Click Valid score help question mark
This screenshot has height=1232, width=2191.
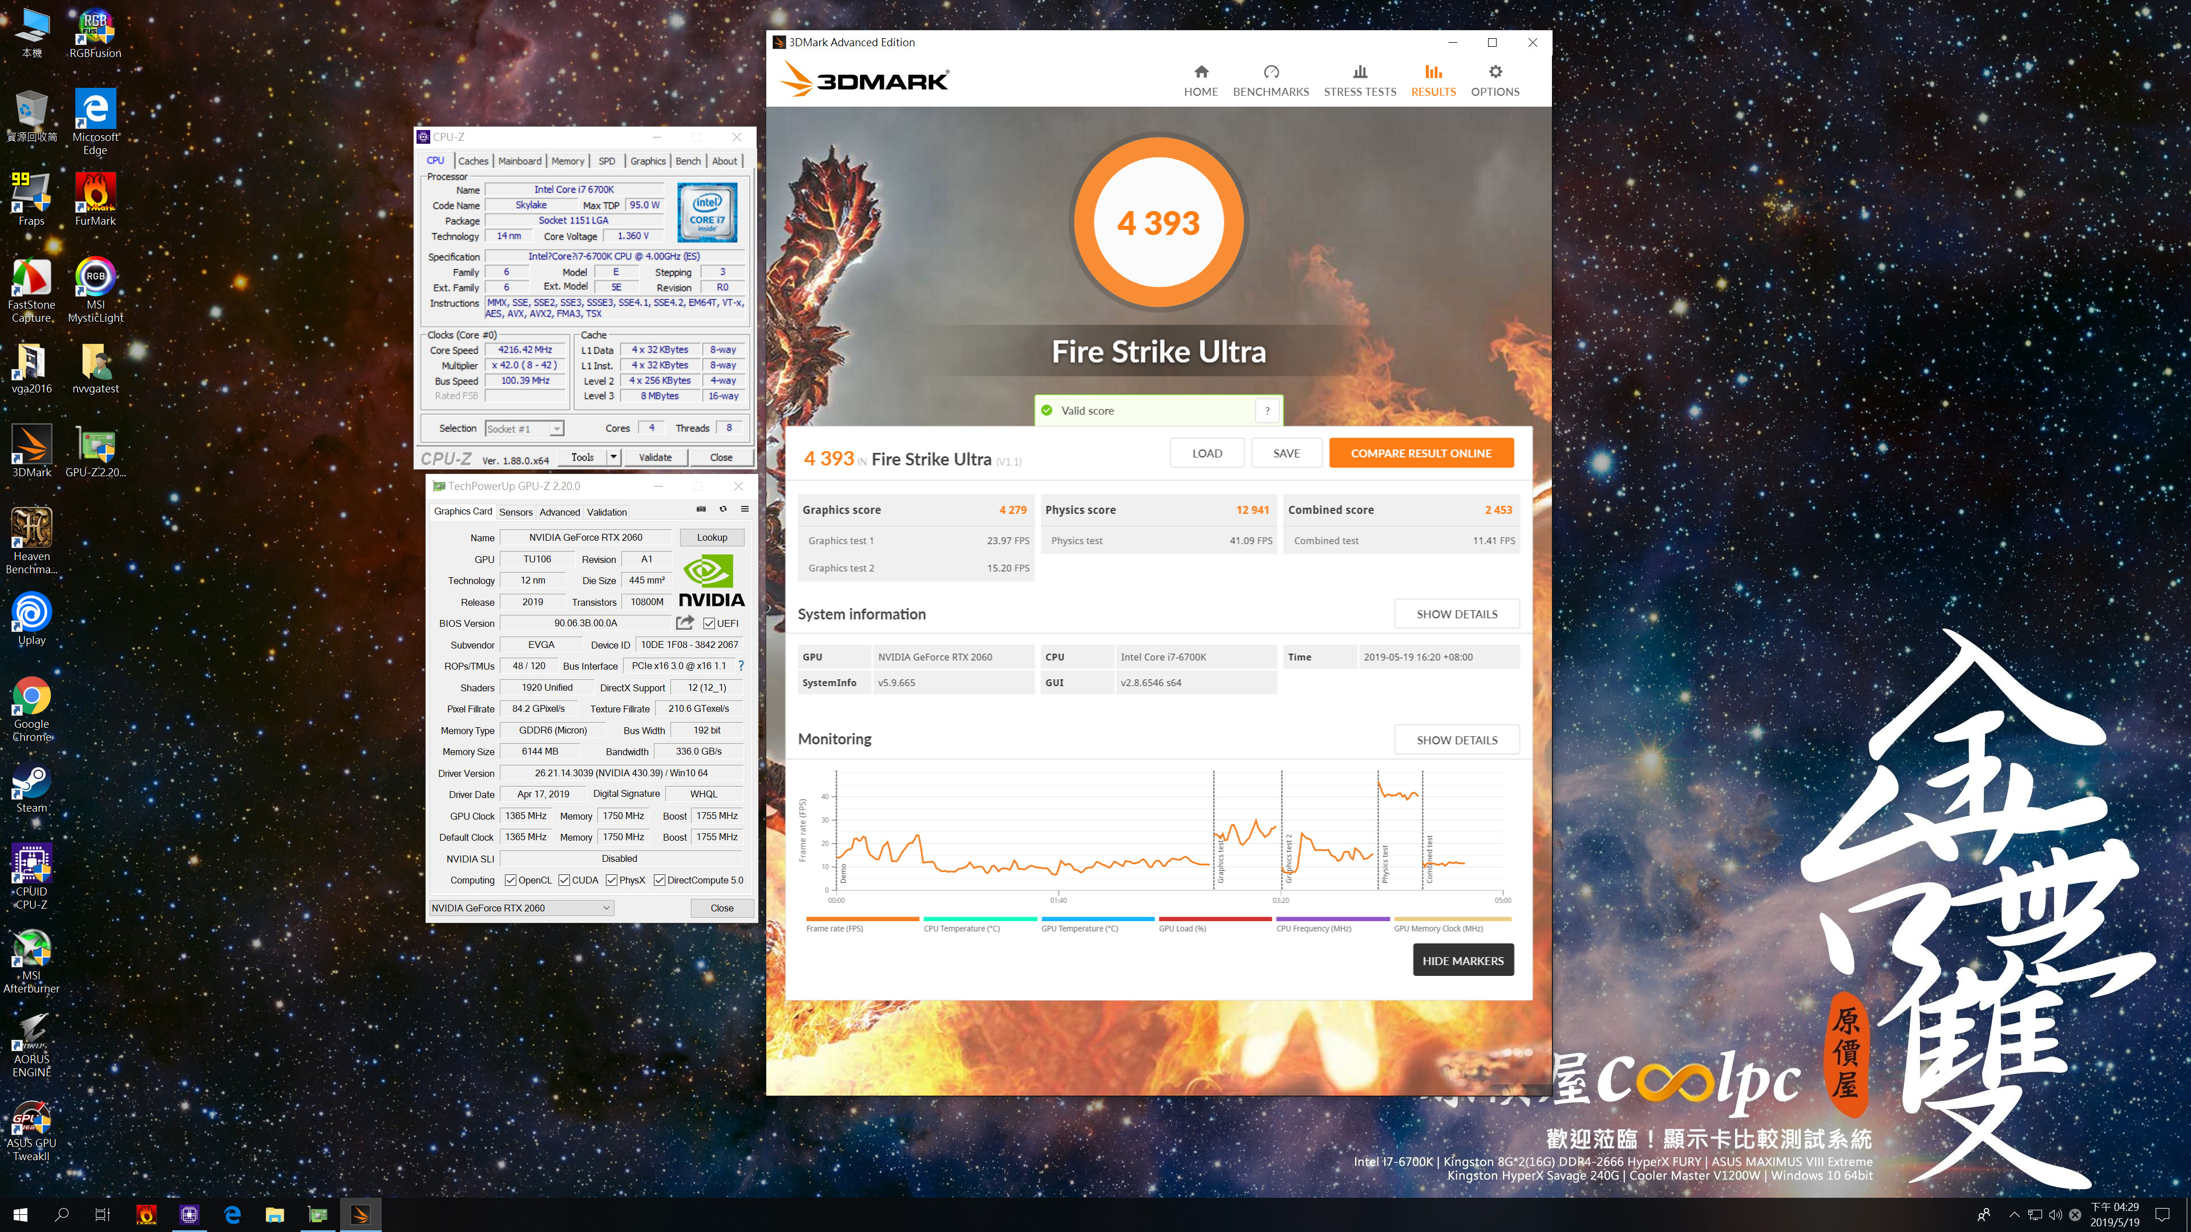tap(1267, 411)
